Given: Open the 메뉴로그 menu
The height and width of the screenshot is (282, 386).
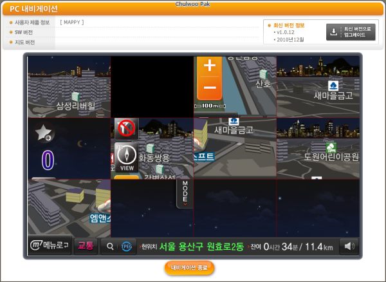Looking at the screenshot, I should (x=50, y=246).
